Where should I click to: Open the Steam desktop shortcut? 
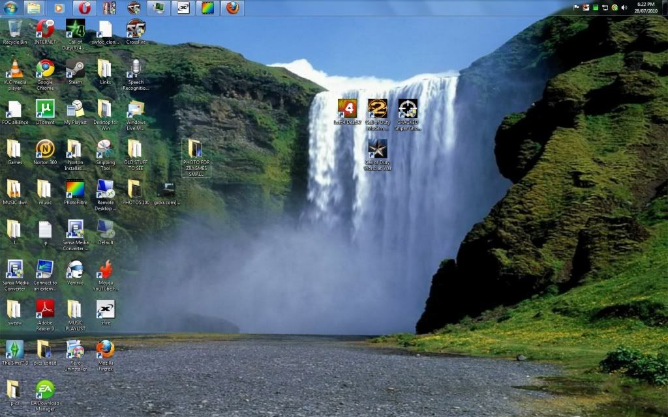tap(75, 68)
